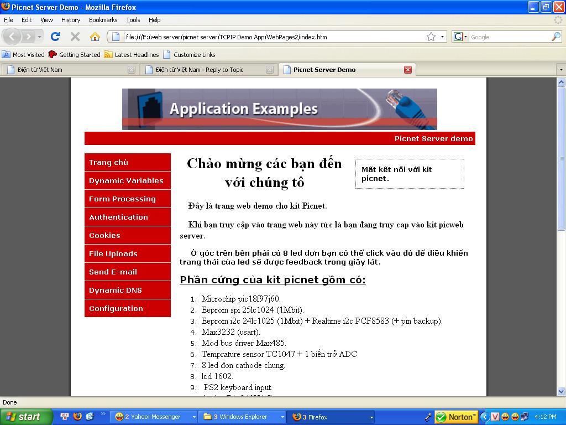Open the Form Processing page

[128, 199]
